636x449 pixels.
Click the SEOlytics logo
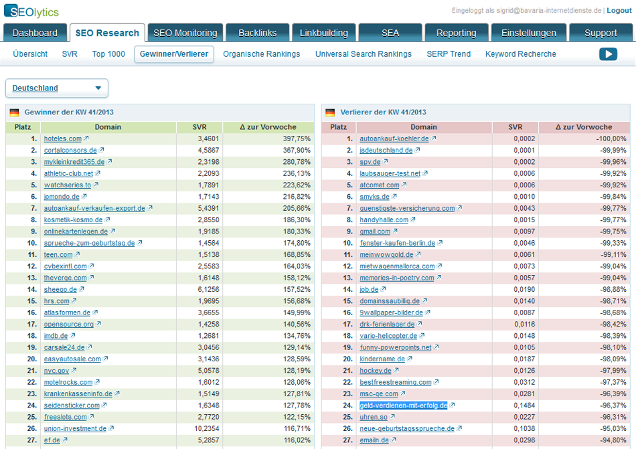coord(31,11)
